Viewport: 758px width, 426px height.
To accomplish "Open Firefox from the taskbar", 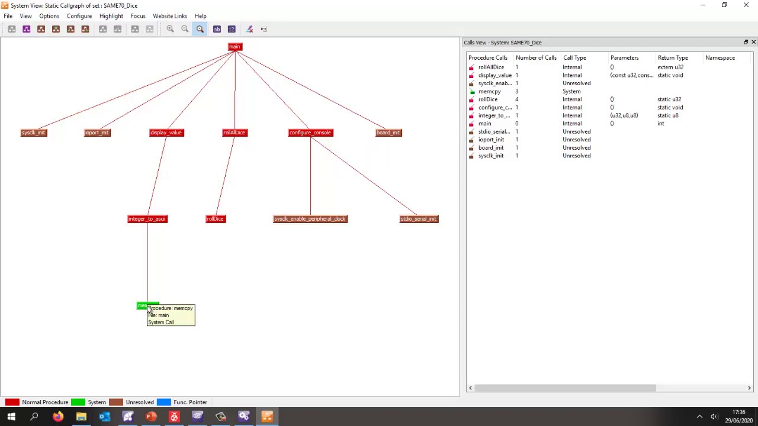I will click(x=58, y=417).
